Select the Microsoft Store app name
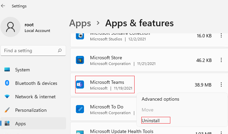Viewport: 228px width, 134px height. 106,58
